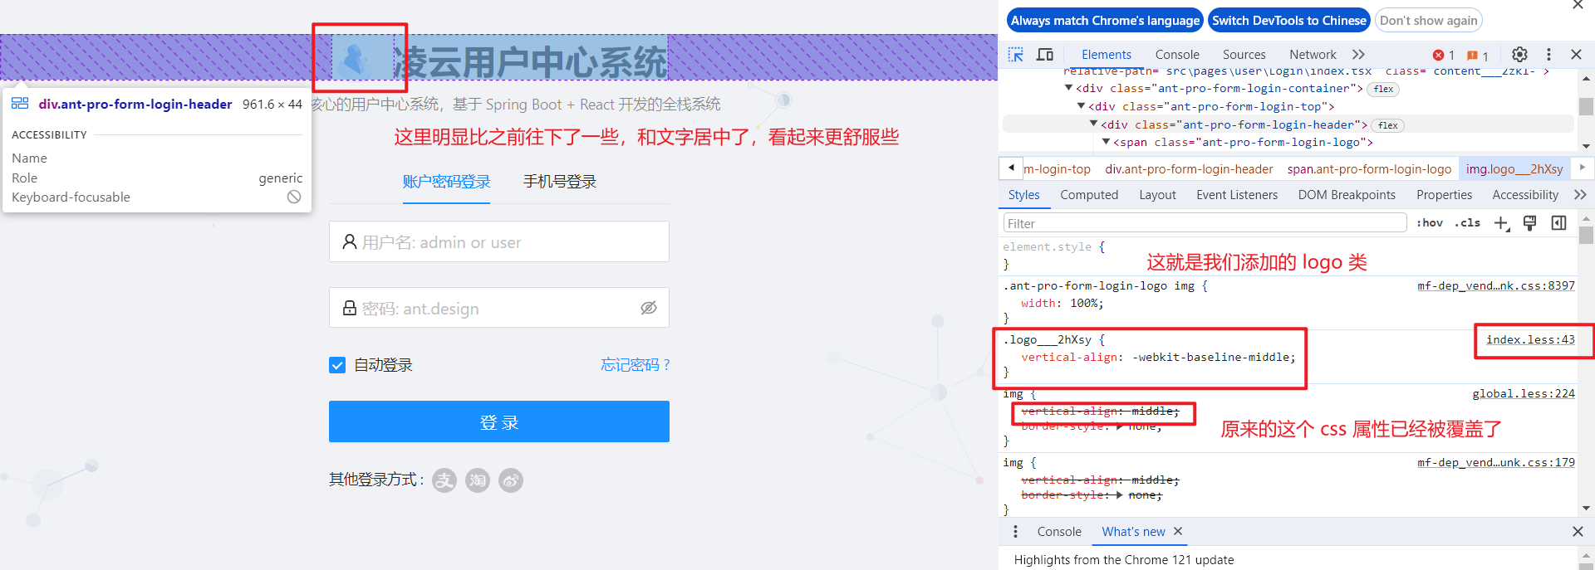This screenshot has height=570, width=1595.
Task: Toggle the 自动登录 checkbox
Action: coord(337,365)
